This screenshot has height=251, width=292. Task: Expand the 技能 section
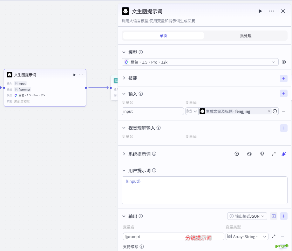click(x=124, y=78)
